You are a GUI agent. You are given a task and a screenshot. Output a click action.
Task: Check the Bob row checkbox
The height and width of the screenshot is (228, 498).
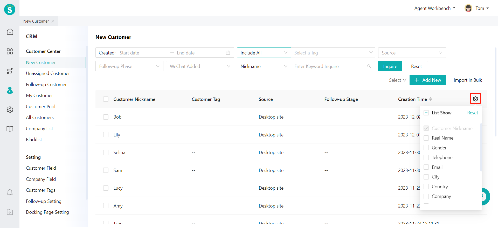coord(106,117)
